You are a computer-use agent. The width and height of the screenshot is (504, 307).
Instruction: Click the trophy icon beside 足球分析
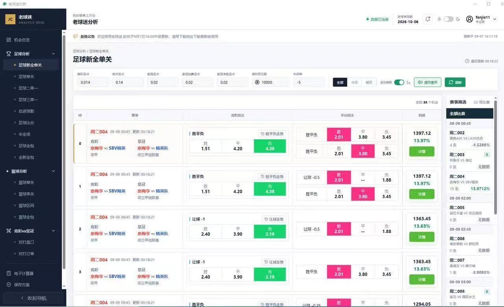[x=9, y=54]
